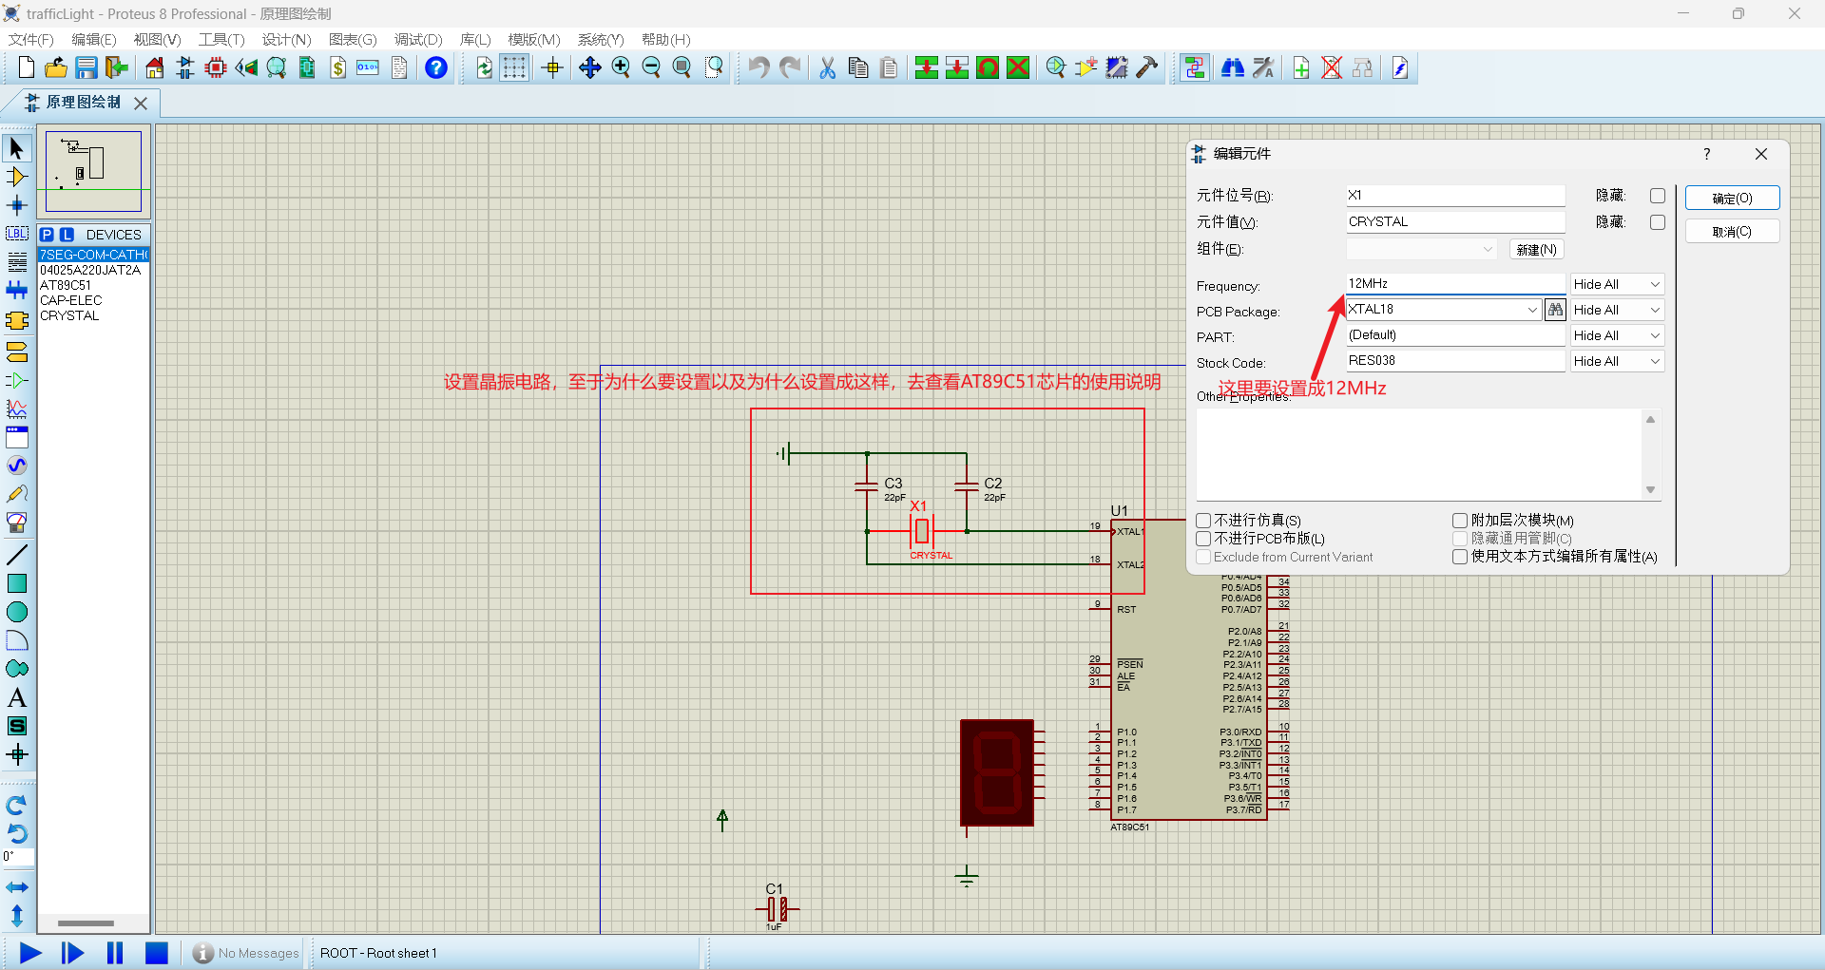Click the 取消(C) button

[1732, 232]
